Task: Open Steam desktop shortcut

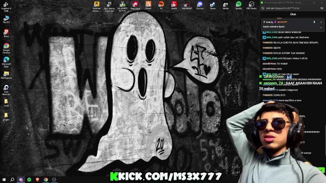Action: pyautogui.click(x=213, y=5)
